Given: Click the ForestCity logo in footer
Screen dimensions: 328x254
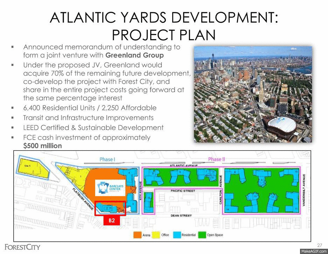Looking at the screenshot, I should 22,247.
